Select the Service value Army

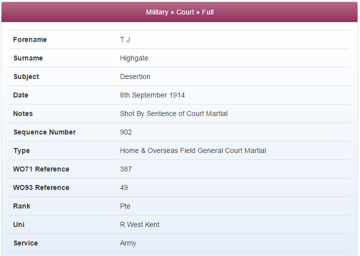(128, 243)
